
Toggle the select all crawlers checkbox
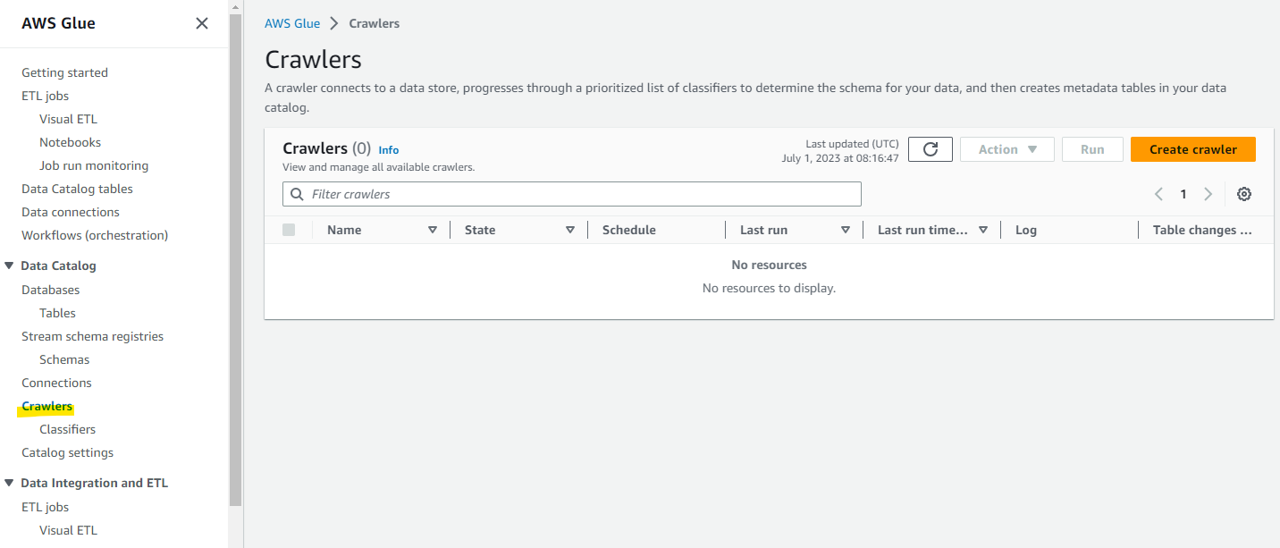click(289, 230)
